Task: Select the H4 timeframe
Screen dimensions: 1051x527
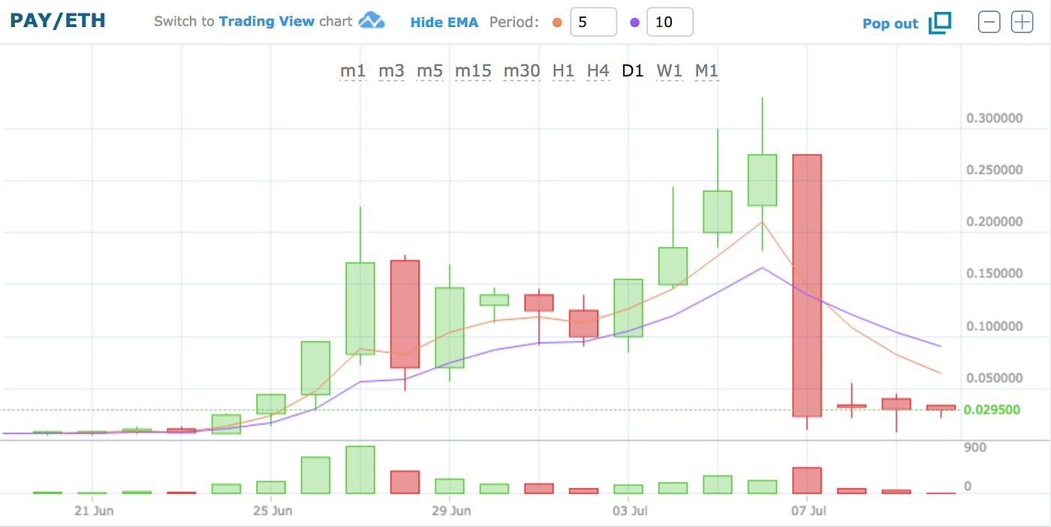Action: tap(598, 71)
